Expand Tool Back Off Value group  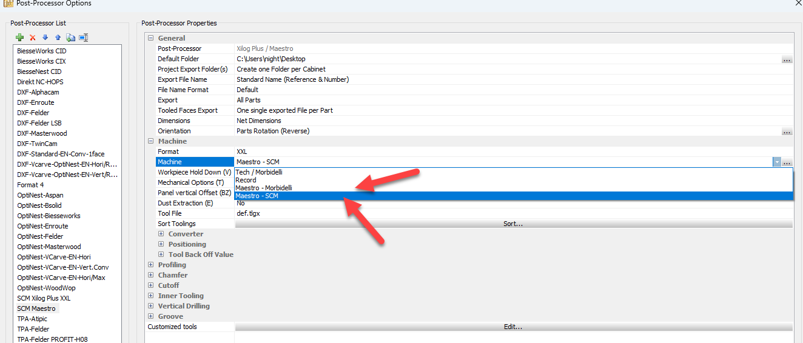pyautogui.click(x=161, y=255)
